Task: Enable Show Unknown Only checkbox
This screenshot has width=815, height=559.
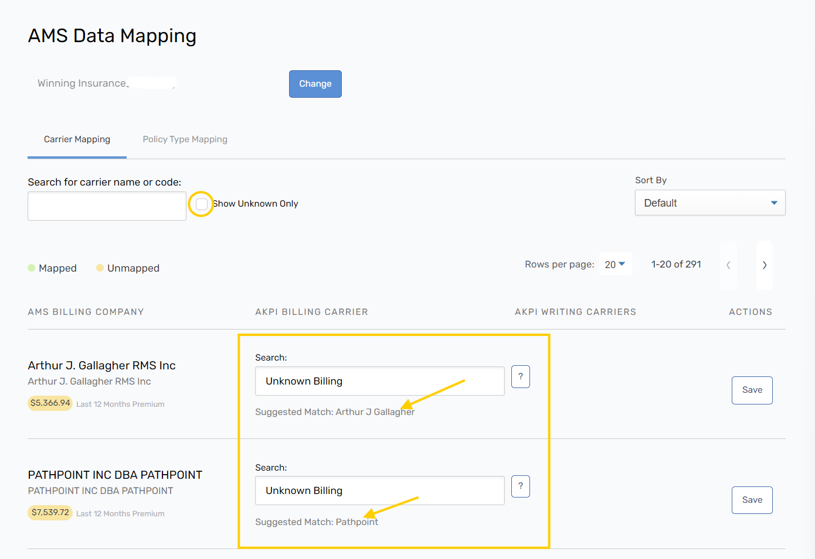Action: [202, 204]
